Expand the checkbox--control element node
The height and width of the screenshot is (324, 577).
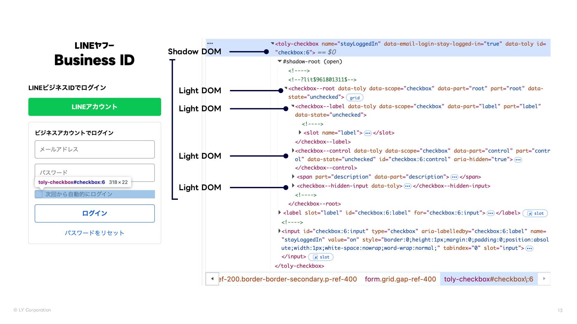[x=293, y=151]
